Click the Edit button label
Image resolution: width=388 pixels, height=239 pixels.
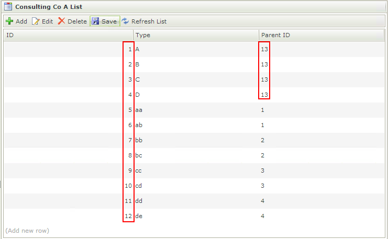click(x=47, y=21)
